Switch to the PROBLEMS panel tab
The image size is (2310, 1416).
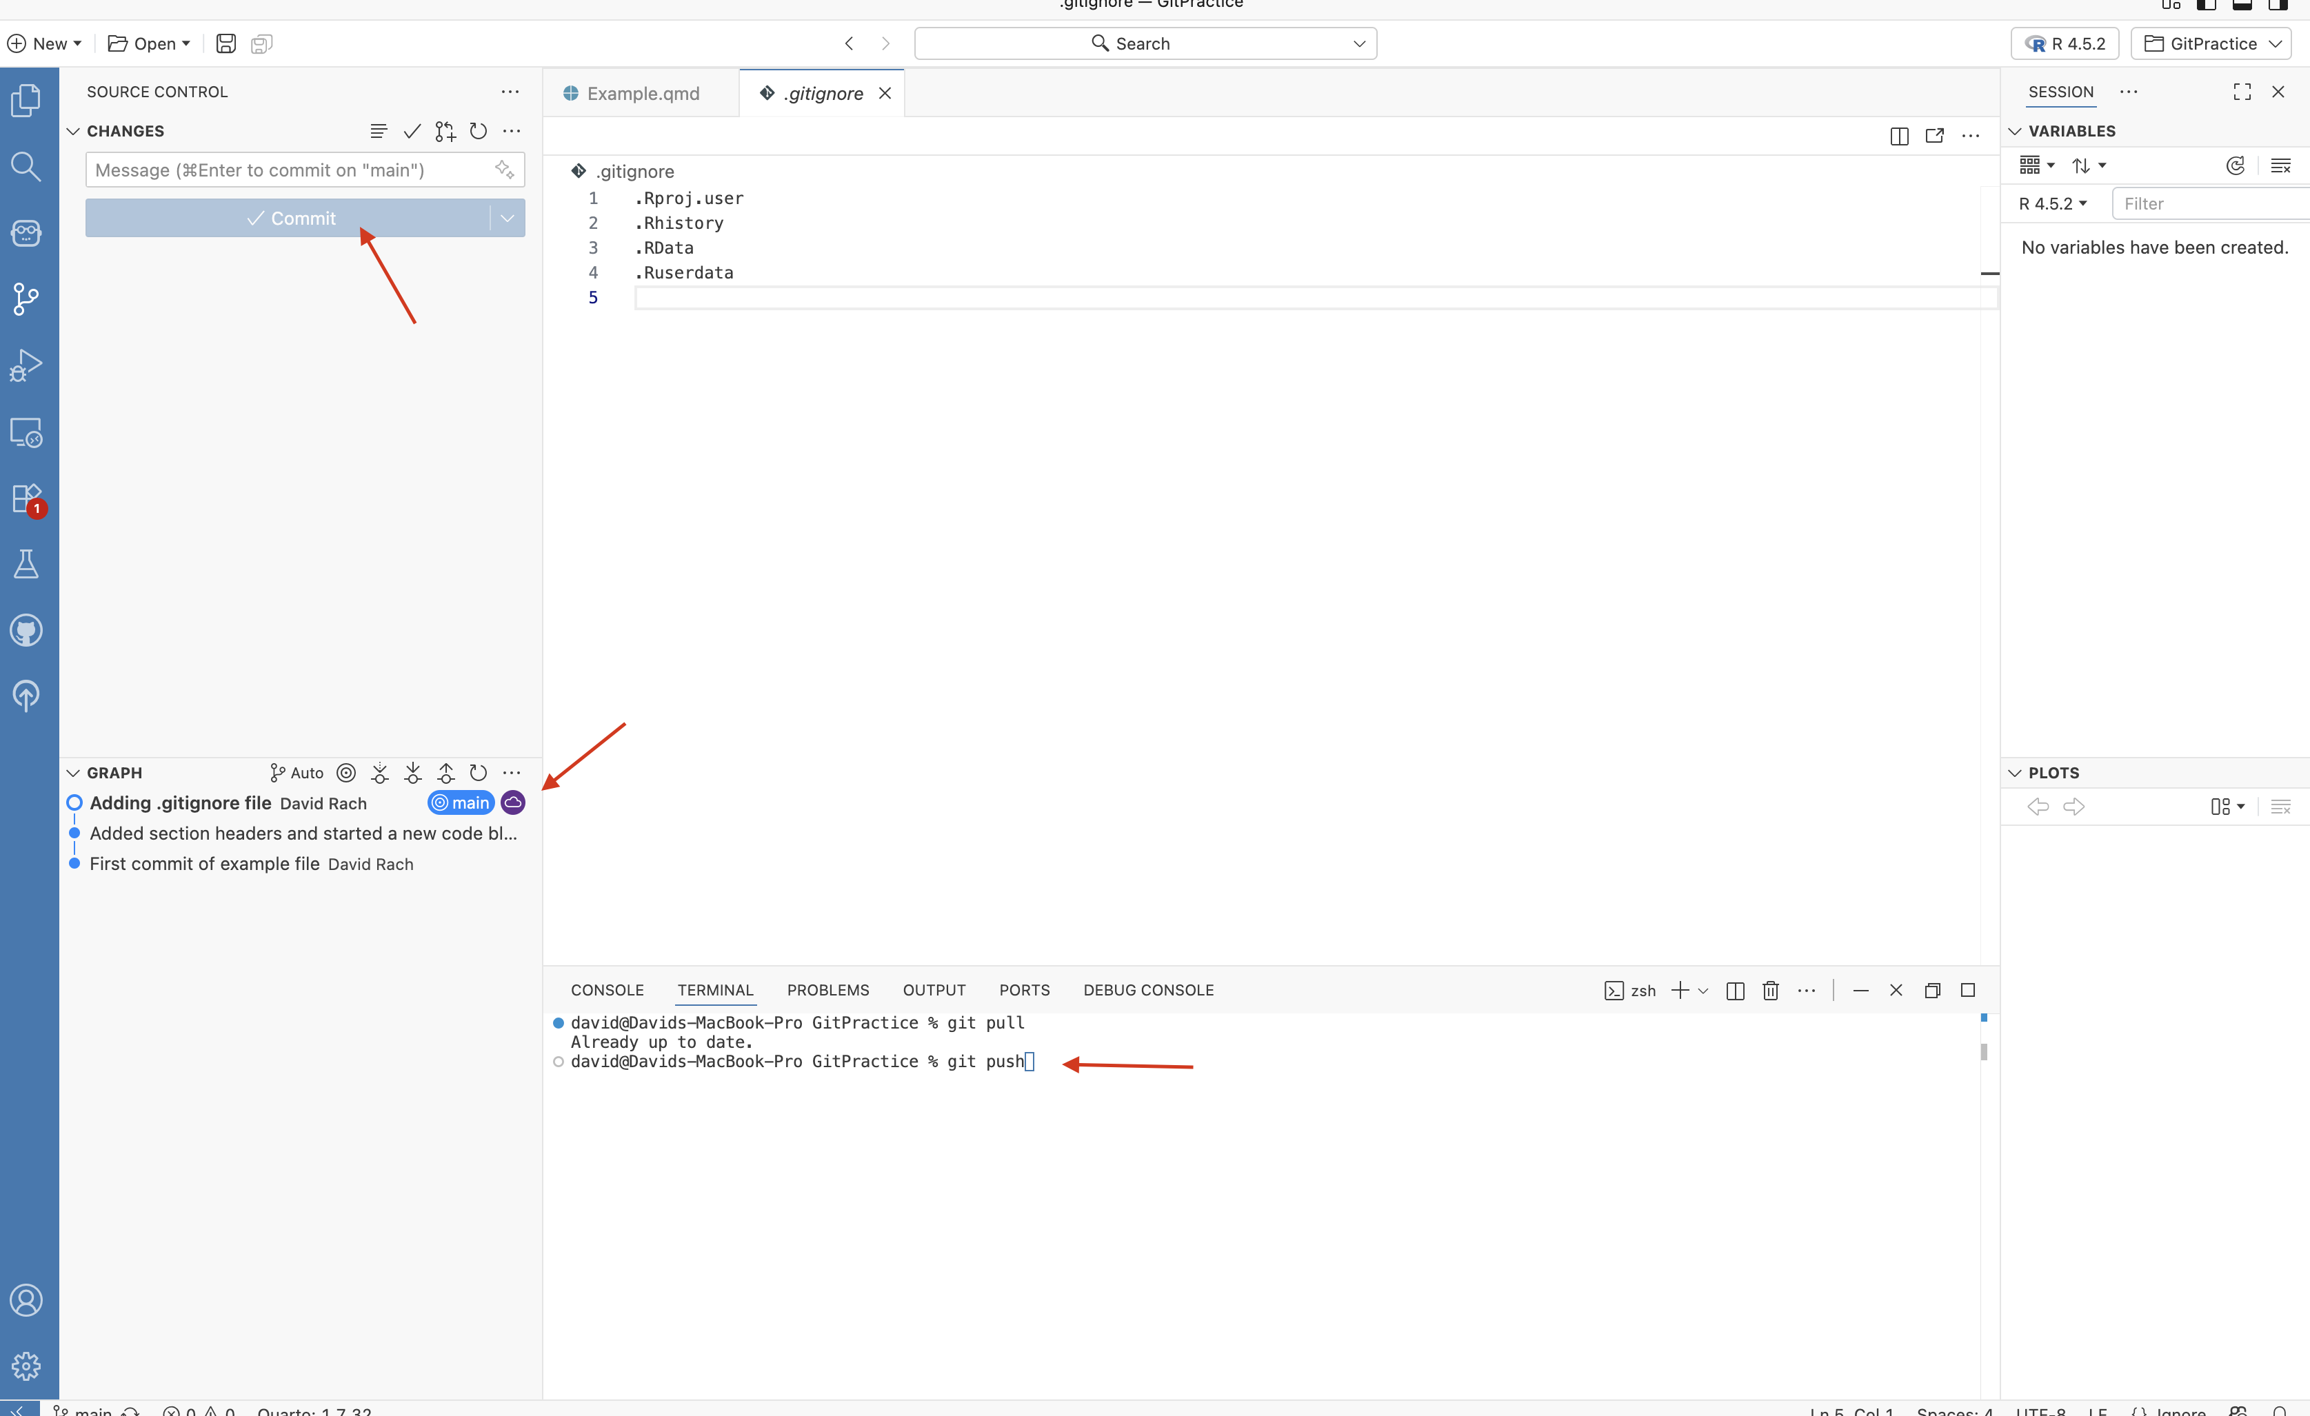tap(827, 991)
